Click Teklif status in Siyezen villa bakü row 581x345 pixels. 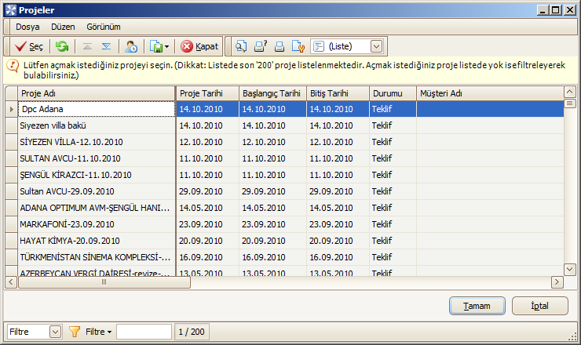coord(393,125)
